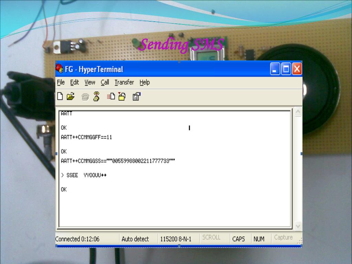Open the Transfer menu
Screen dimensions: 352x264
point(124,82)
